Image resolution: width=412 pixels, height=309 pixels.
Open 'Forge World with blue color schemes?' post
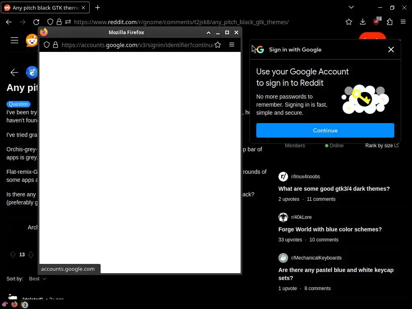(330, 229)
